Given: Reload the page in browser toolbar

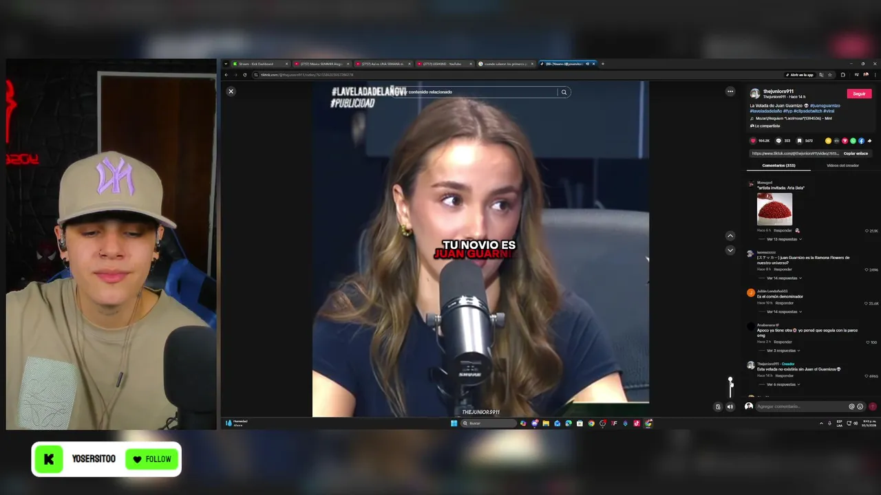Looking at the screenshot, I should [245, 75].
